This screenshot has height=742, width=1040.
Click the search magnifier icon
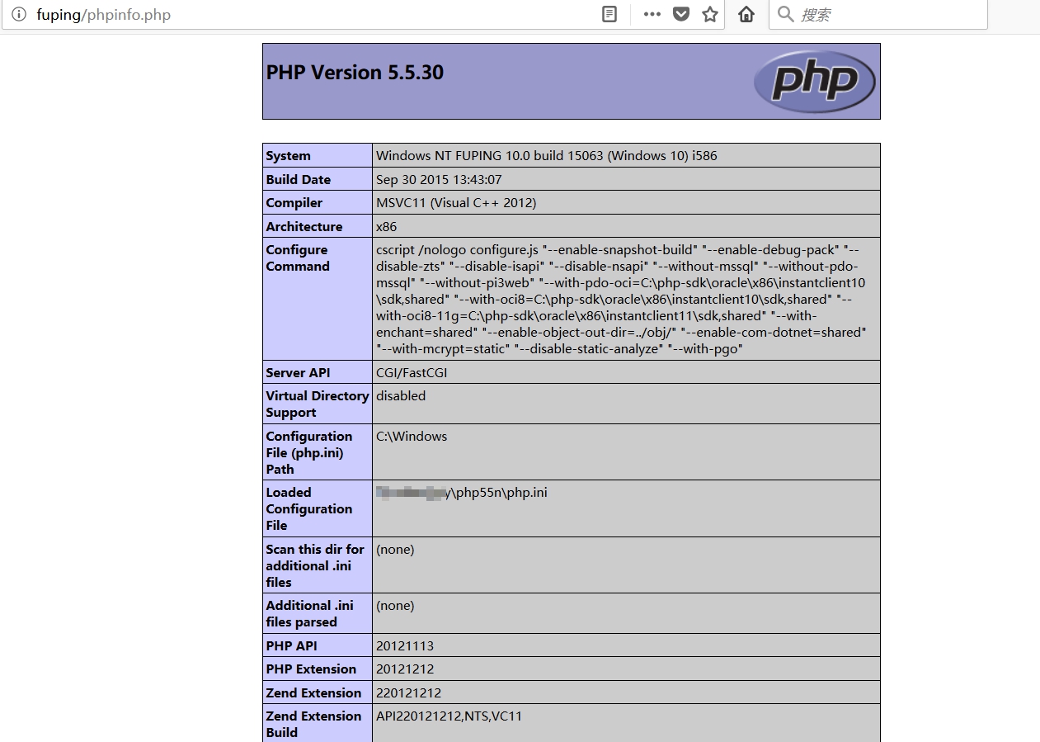(786, 14)
